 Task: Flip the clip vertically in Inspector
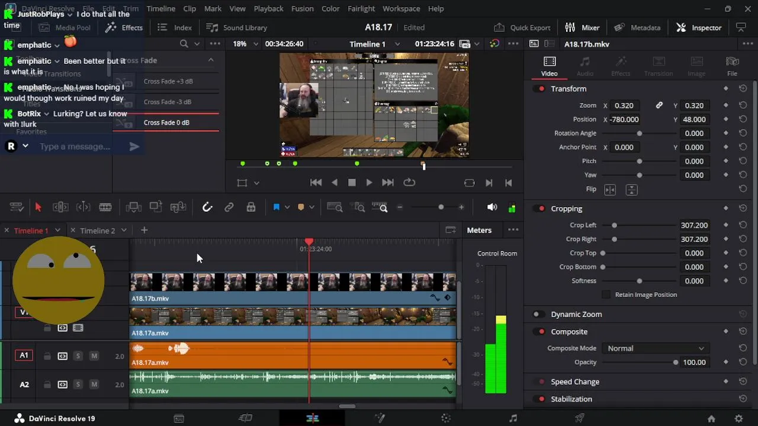click(x=631, y=189)
